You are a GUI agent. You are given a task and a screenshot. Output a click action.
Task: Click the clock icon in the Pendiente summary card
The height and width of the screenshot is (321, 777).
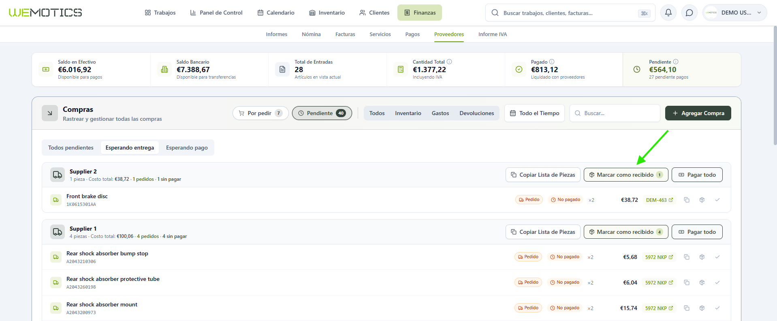637,69
